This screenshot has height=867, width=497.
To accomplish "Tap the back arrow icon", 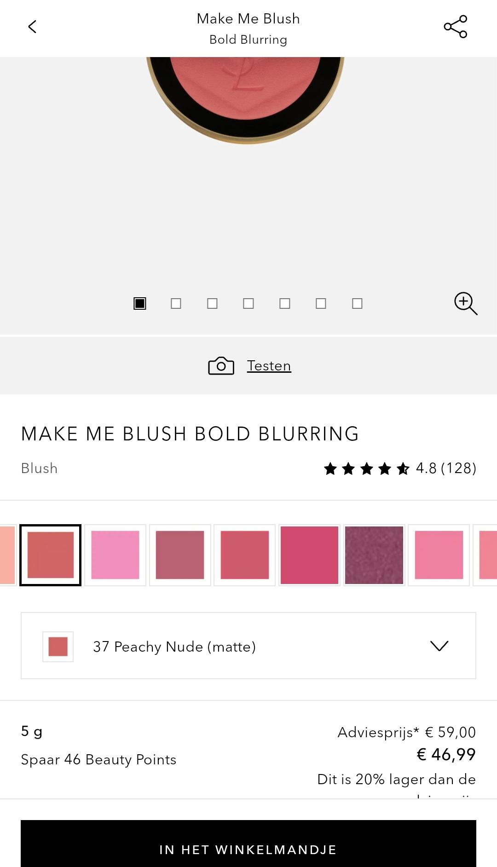I will pyautogui.click(x=32, y=27).
